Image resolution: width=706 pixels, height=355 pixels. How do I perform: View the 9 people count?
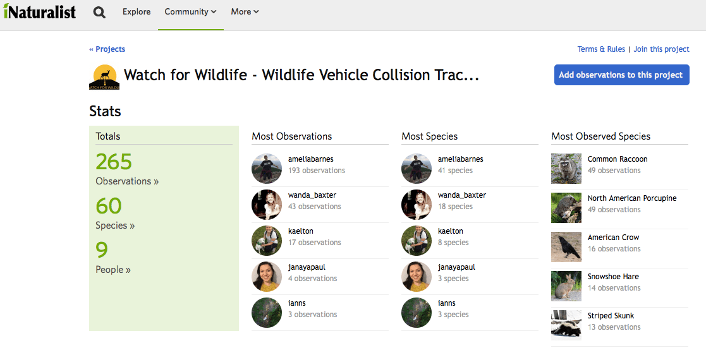(102, 250)
